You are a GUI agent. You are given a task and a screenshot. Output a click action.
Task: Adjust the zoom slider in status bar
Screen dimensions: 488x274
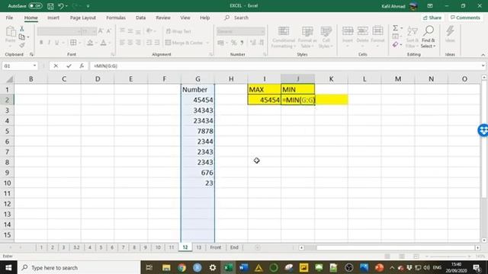[448, 256]
